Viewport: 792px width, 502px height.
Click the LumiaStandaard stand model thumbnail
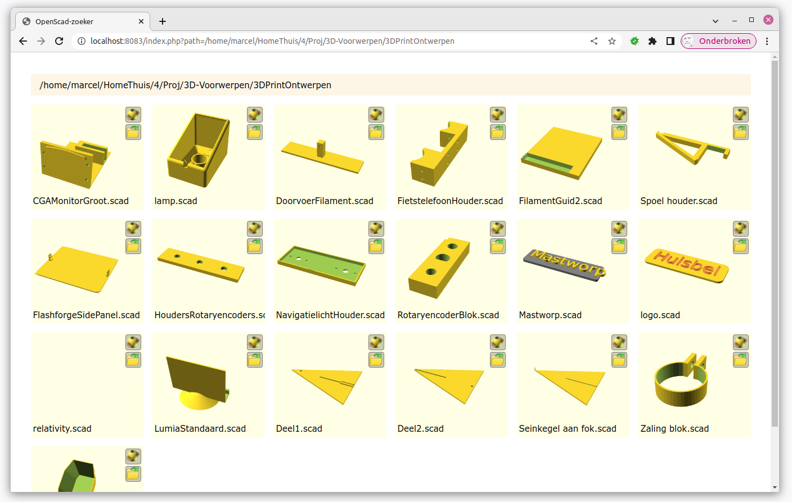(198, 382)
